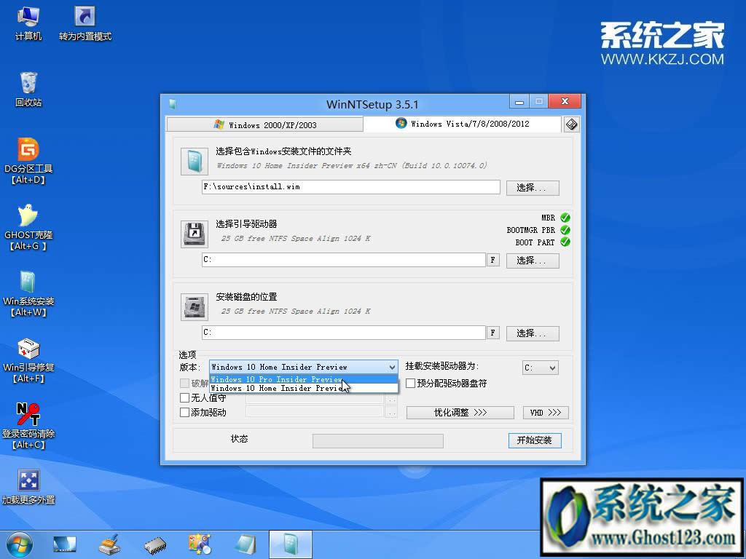Launch Win系统安装 desktop icon
This screenshot has width=746, height=559.
(28, 294)
